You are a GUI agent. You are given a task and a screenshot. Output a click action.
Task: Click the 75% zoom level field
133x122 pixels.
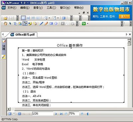click(x=74, y=113)
